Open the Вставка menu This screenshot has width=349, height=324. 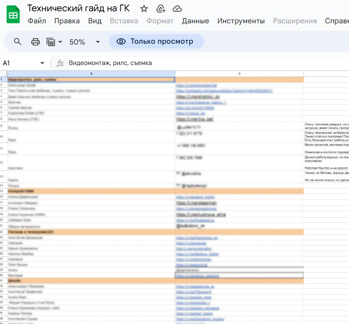[x=124, y=21]
